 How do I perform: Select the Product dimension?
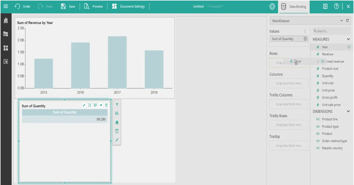tap(327, 134)
